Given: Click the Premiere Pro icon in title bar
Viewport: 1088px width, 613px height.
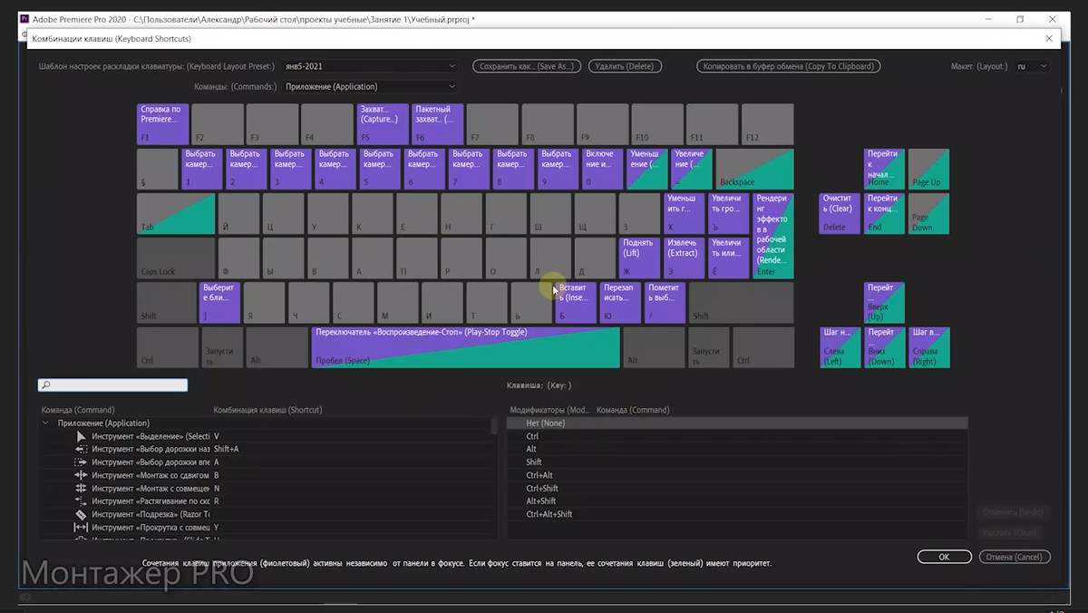Looking at the screenshot, I should (x=23, y=19).
